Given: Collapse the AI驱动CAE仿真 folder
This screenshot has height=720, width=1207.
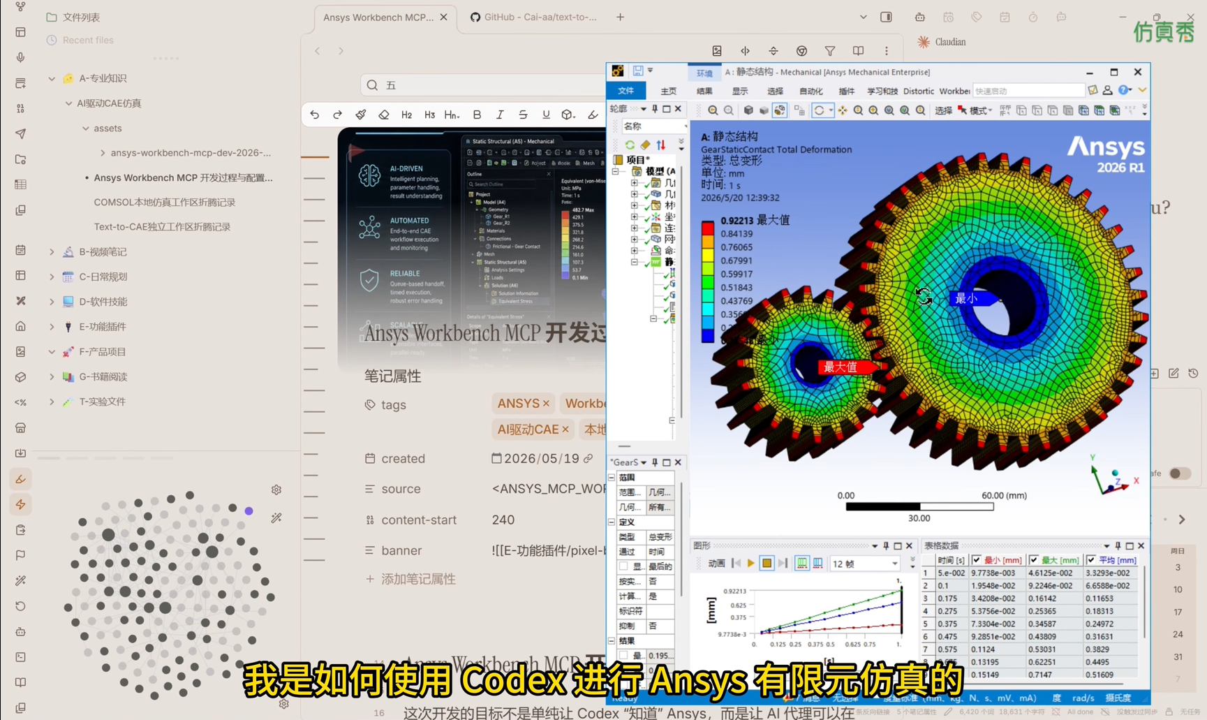Looking at the screenshot, I should [68, 103].
